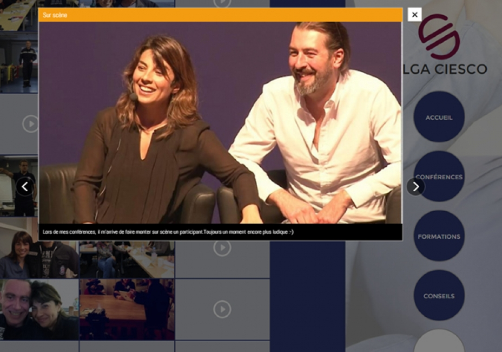502x352 pixels.
Task: Open the wooden table meeting thumbnail
Action: click(x=127, y=309)
